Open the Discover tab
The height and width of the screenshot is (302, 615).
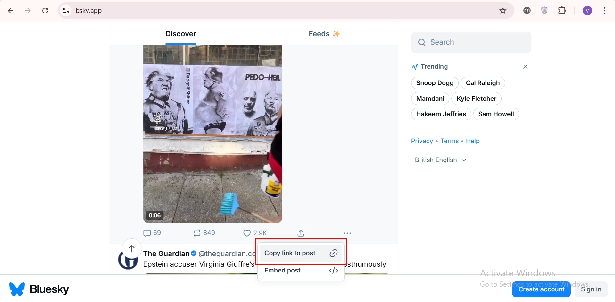(181, 34)
